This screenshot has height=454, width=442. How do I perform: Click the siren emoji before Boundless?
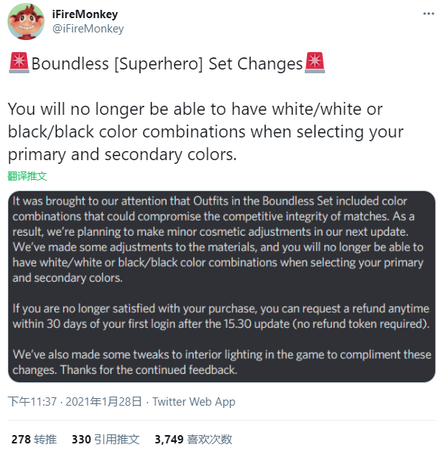coord(19,63)
